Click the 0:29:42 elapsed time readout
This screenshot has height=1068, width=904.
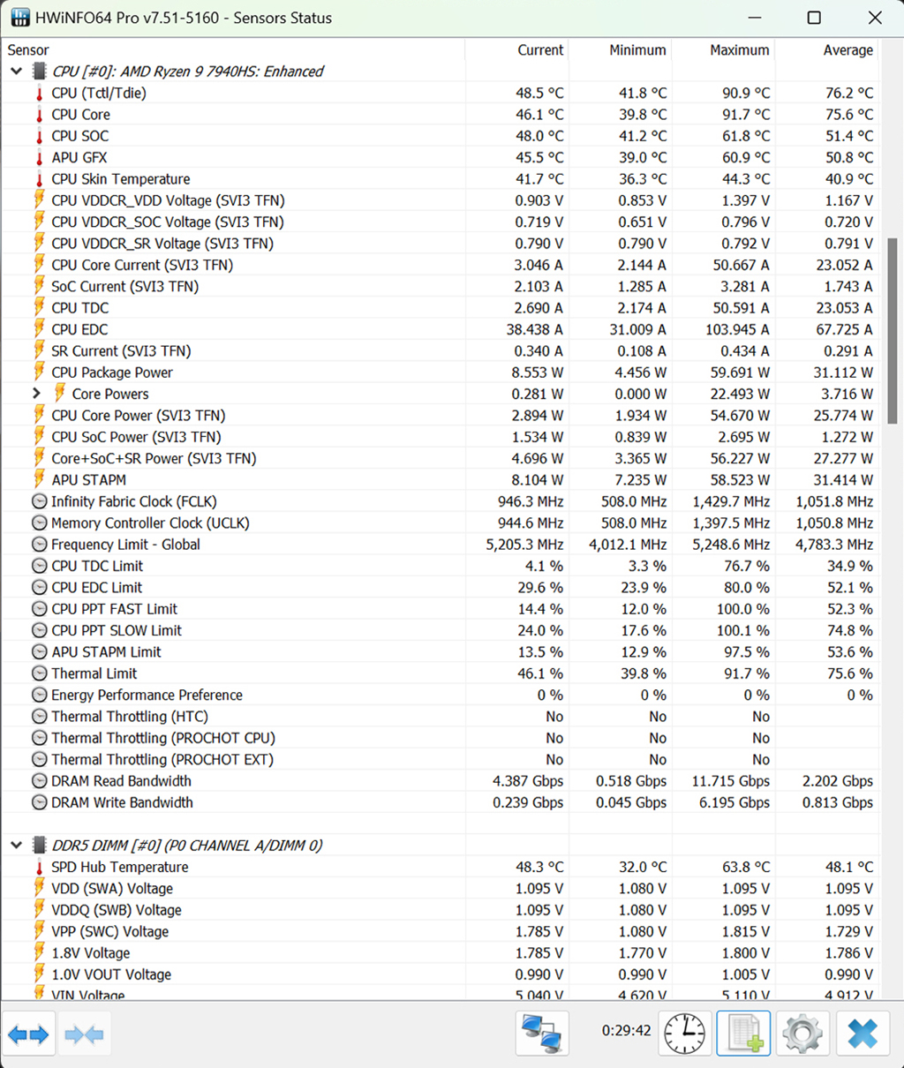tap(627, 1030)
